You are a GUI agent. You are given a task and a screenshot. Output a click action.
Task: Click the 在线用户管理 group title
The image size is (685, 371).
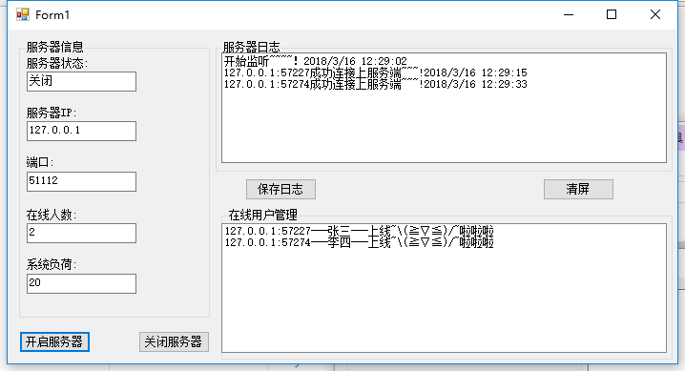click(263, 215)
